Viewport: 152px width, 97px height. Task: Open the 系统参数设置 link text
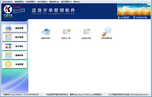pos(141,17)
